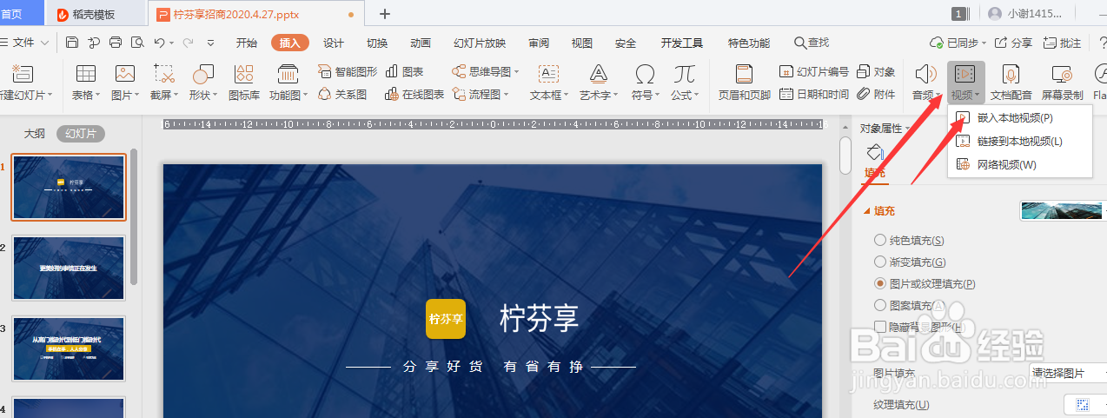Click Header and Footer (页眉和页脚) icon
1107x418 pixels.
744,74
